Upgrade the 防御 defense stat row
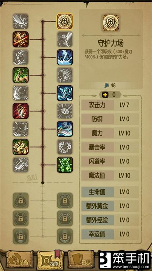The image size is (152, 271). point(110,119)
